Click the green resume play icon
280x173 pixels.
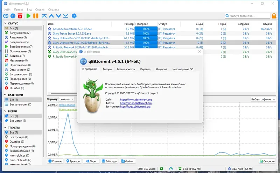tap(28, 16)
